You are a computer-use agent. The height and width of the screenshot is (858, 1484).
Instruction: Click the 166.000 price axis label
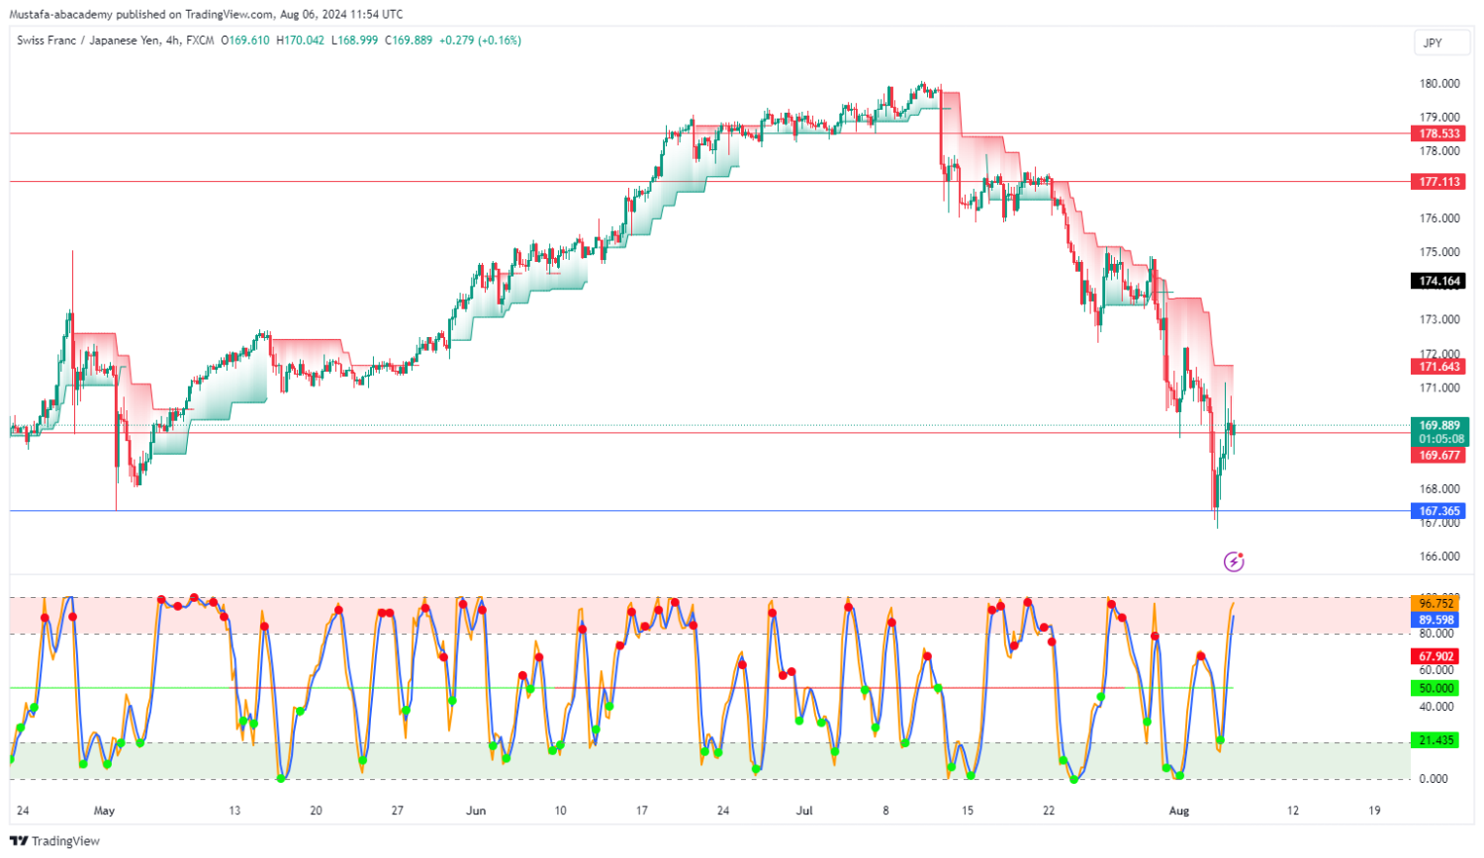click(1439, 557)
